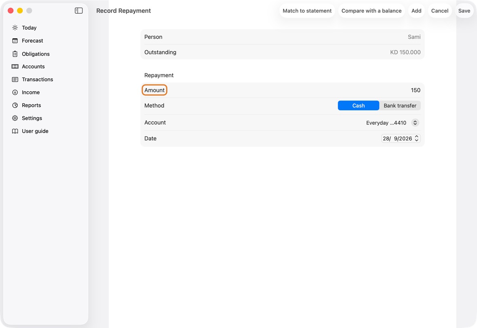Go to Forecast in sidebar
Image resolution: width=477 pixels, height=328 pixels.
click(33, 41)
